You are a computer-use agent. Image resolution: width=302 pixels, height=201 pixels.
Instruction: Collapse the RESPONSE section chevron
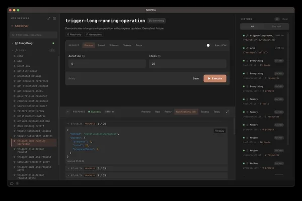pos(67,112)
